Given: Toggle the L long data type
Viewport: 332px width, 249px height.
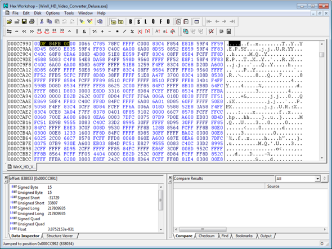Looking at the screenshot, I should coord(146,21).
